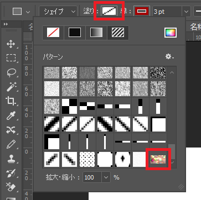Select the Magic Wand tool
201x200 pixels.
(11, 87)
